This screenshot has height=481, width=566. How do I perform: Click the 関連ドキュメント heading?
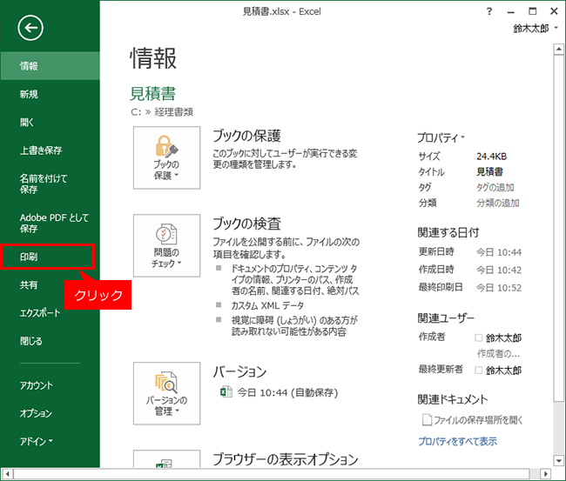(452, 399)
